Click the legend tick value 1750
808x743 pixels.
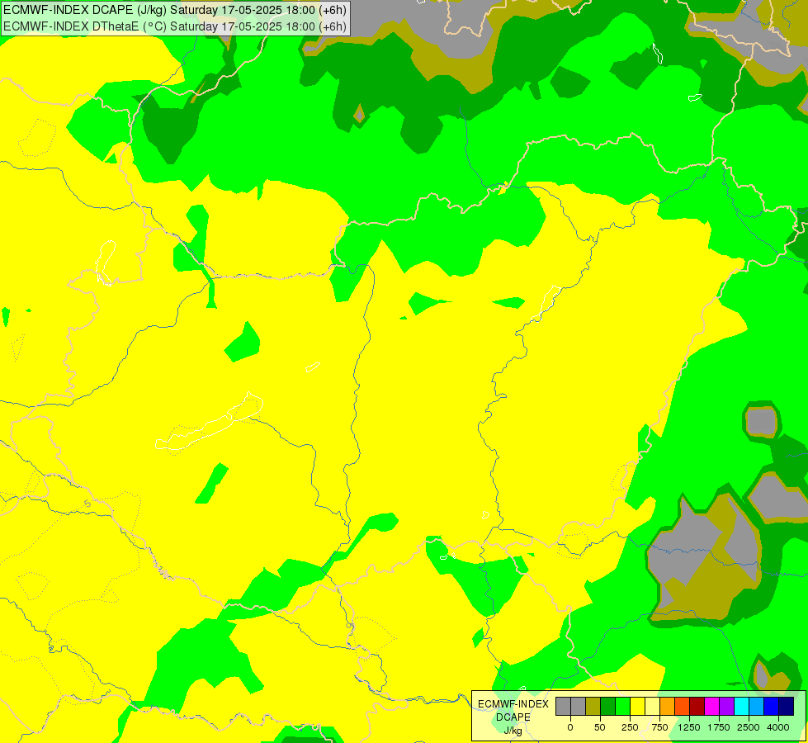(719, 727)
